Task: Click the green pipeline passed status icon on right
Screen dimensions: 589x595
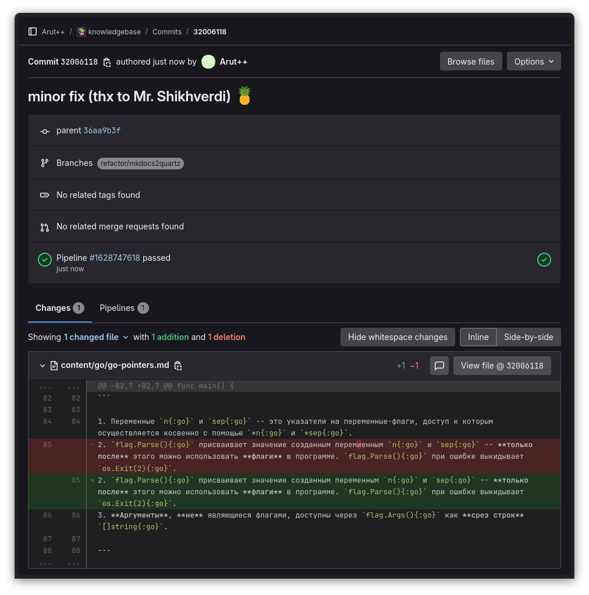Action: coord(544,260)
